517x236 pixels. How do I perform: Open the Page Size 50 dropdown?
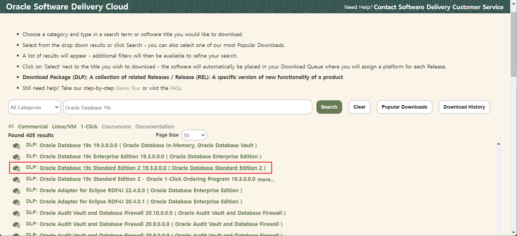click(x=194, y=135)
